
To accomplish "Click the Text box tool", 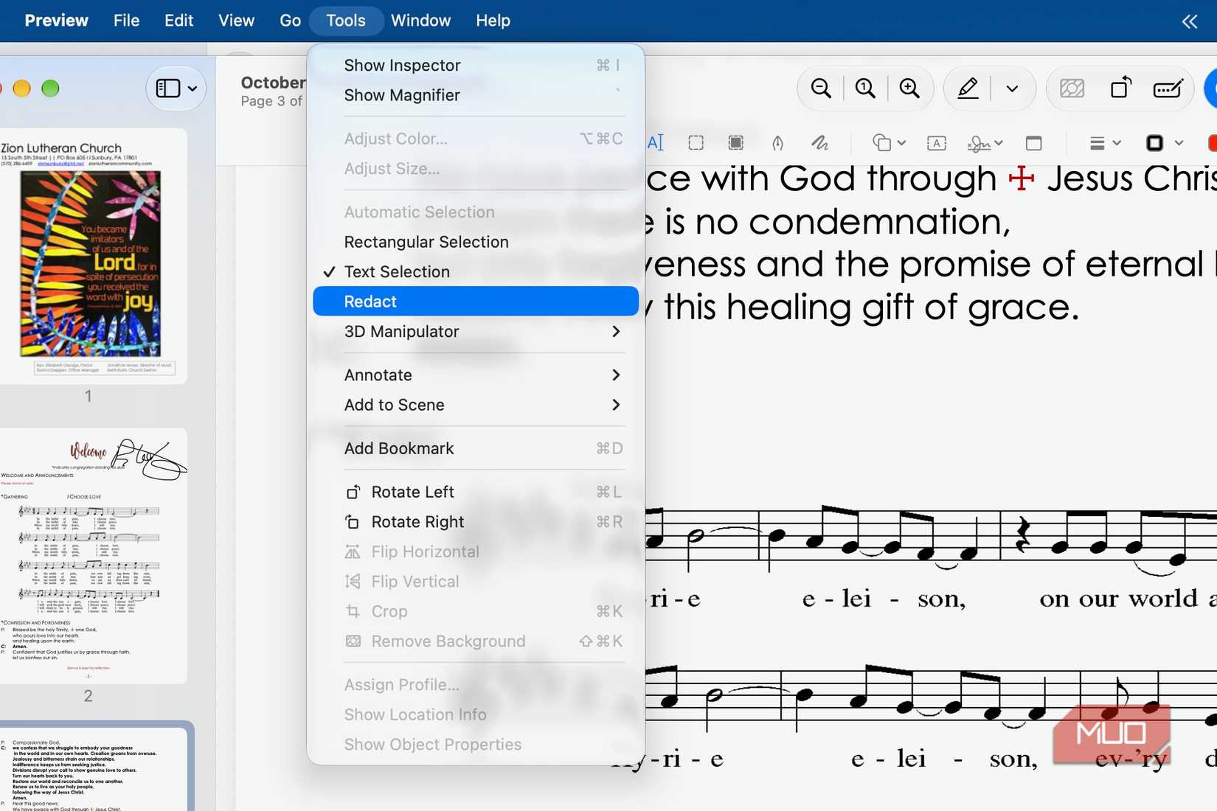I will pyautogui.click(x=936, y=143).
